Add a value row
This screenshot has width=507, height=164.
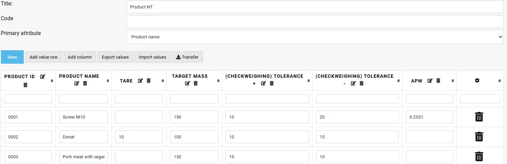(43, 57)
